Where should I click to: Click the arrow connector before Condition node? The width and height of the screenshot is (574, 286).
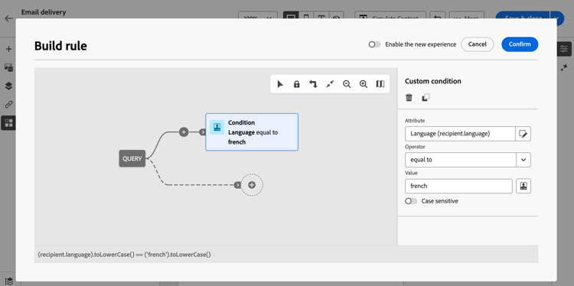tap(203, 132)
